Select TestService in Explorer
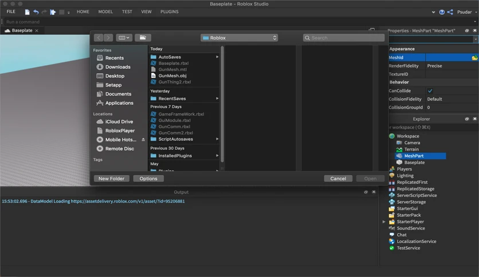The width and height of the screenshot is (479, 277). tap(408, 248)
